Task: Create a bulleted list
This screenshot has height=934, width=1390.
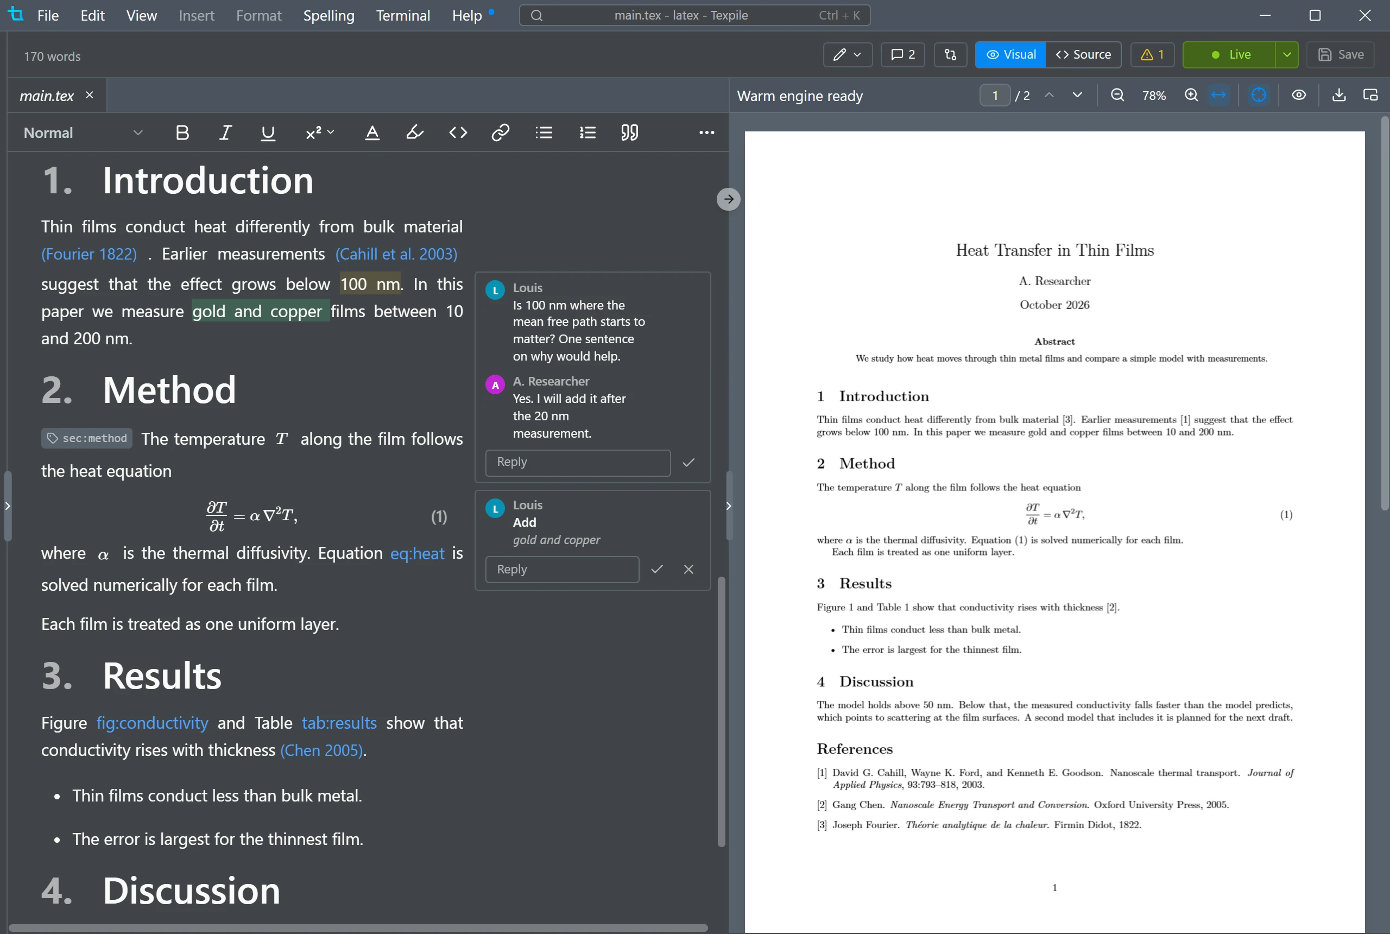Action: click(x=544, y=132)
